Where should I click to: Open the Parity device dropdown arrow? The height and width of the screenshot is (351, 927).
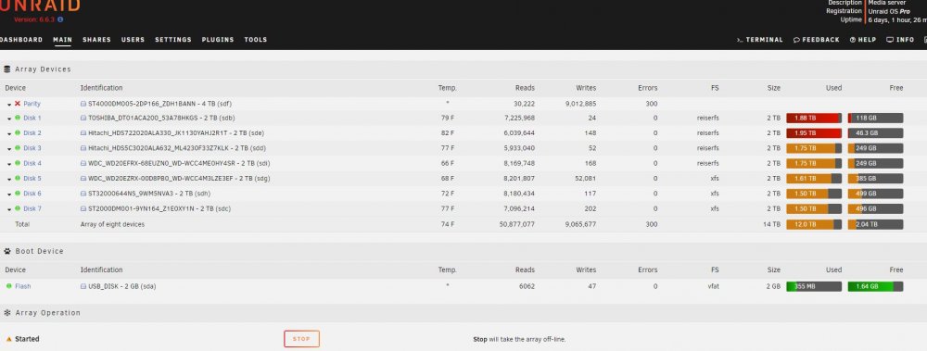click(9, 104)
